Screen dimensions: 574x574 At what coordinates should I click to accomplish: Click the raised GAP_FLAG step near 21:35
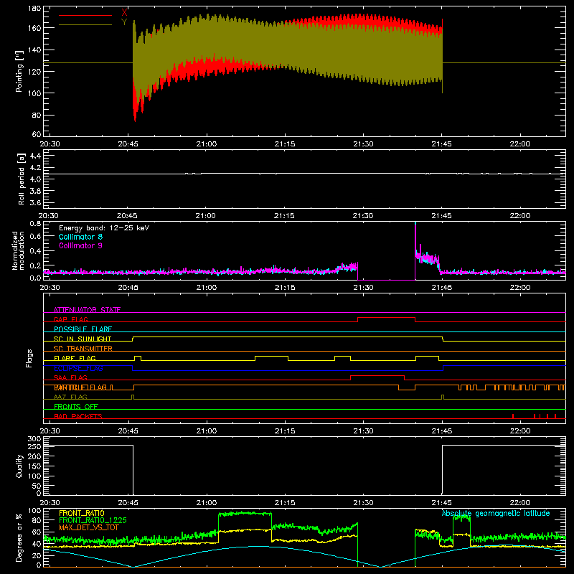[386, 318]
